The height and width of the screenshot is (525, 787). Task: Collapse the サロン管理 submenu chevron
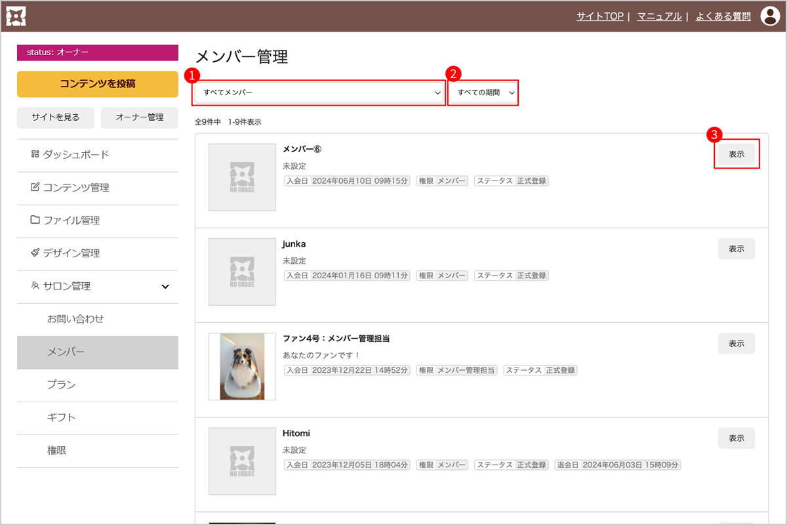coord(165,287)
